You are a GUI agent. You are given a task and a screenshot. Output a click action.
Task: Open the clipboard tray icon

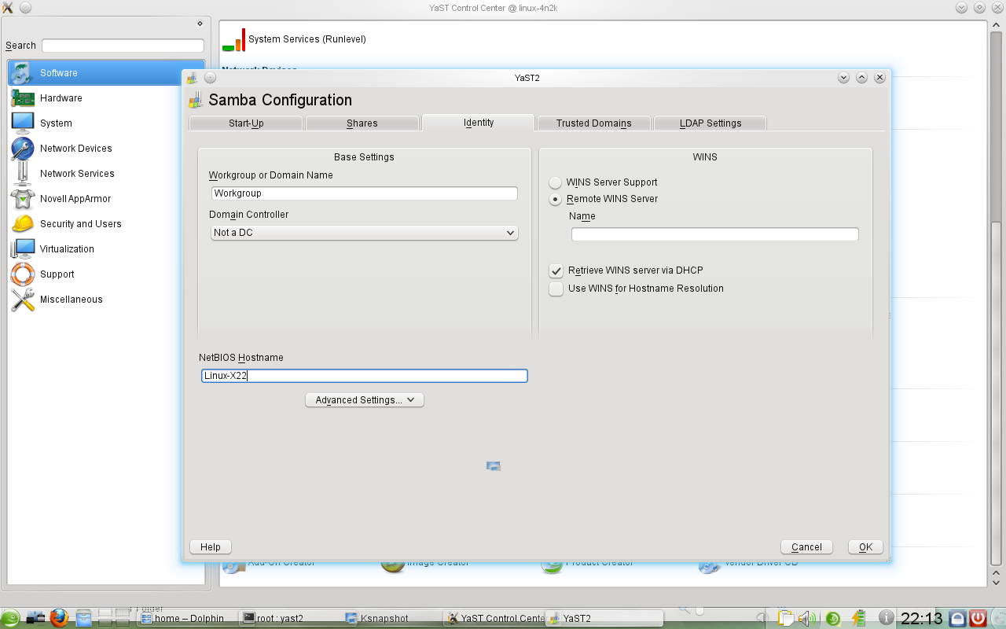coord(784,618)
